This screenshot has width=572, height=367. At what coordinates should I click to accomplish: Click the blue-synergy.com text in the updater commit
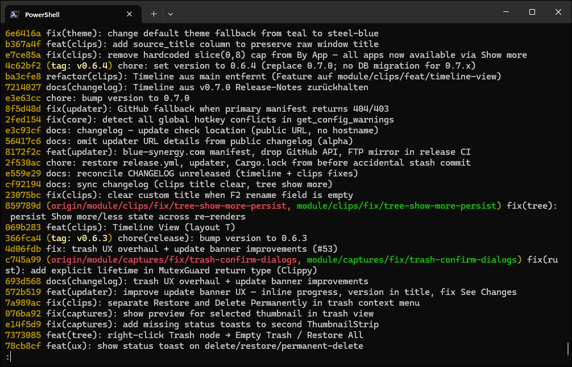163,151
